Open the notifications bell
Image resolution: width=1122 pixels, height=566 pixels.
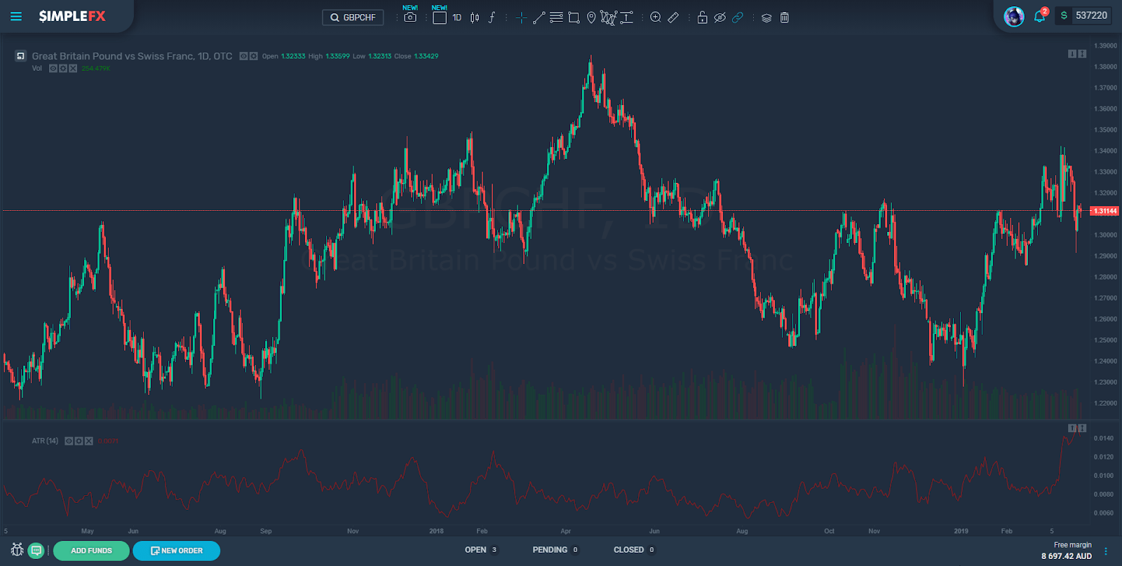point(1039,16)
